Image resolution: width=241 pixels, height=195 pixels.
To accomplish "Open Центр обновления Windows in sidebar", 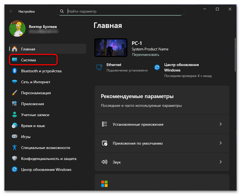I will [48, 170].
